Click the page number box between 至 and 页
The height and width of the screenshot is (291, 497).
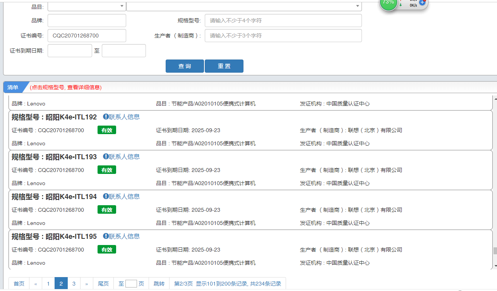tap(131, 284)
